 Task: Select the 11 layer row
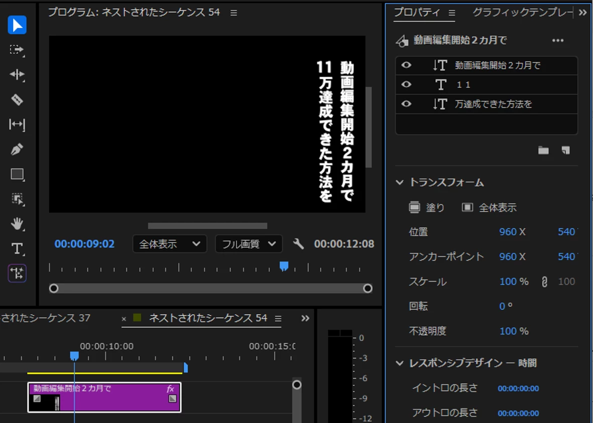point(487,85)
